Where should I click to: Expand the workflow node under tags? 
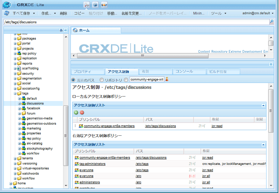click(19, 153)
